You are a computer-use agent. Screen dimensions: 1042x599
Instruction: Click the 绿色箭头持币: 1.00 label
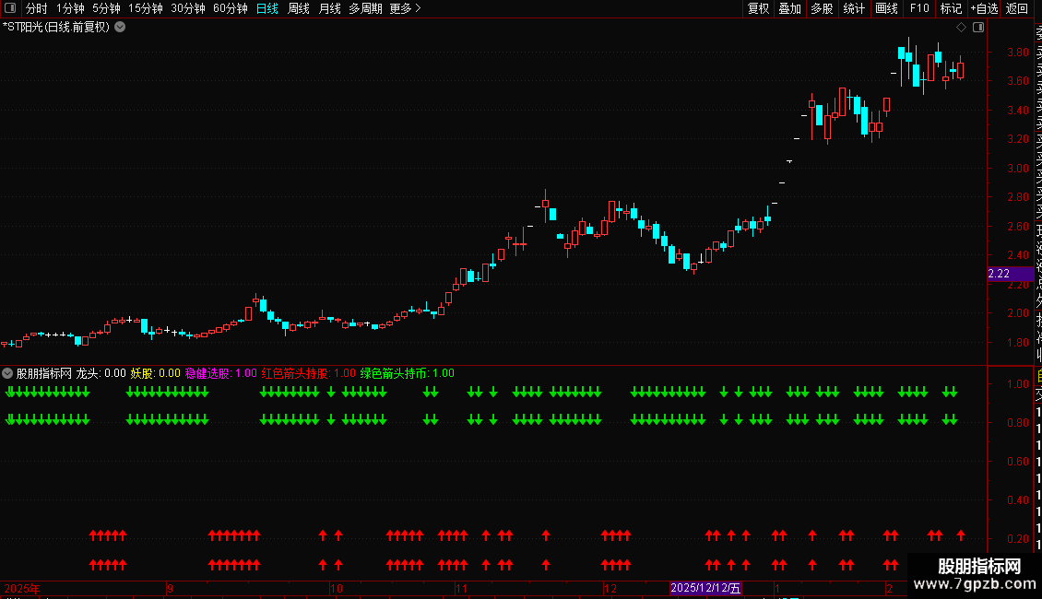(408, 373)
